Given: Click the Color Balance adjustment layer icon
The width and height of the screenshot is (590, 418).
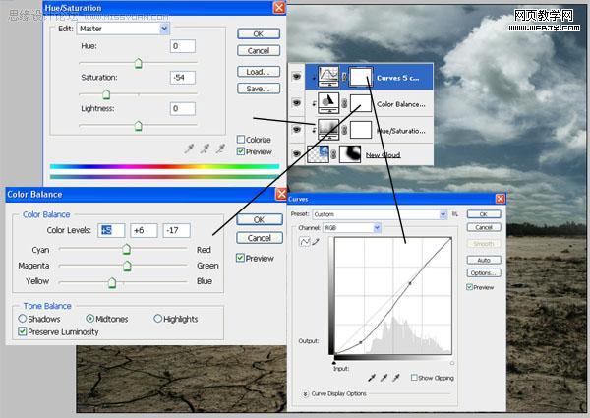Looking at the screenshot, I should click(328, 103).
